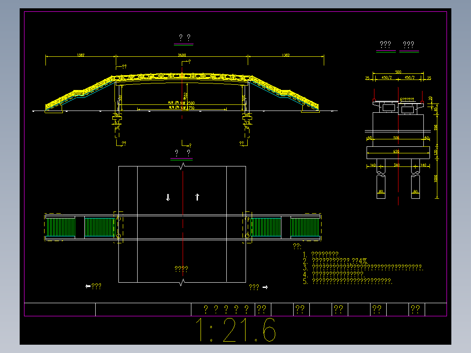Select the 1750 clearance width label
The image size is (471, 353).
click(181, 107)
